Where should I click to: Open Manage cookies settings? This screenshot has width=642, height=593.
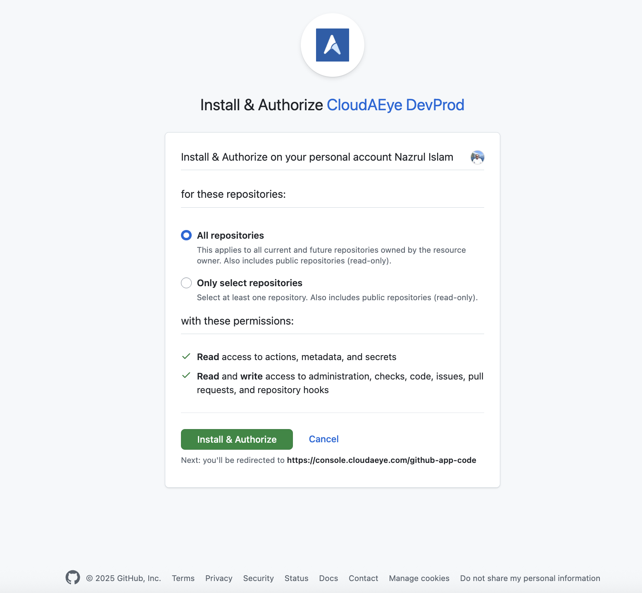(x=419, y=578)
